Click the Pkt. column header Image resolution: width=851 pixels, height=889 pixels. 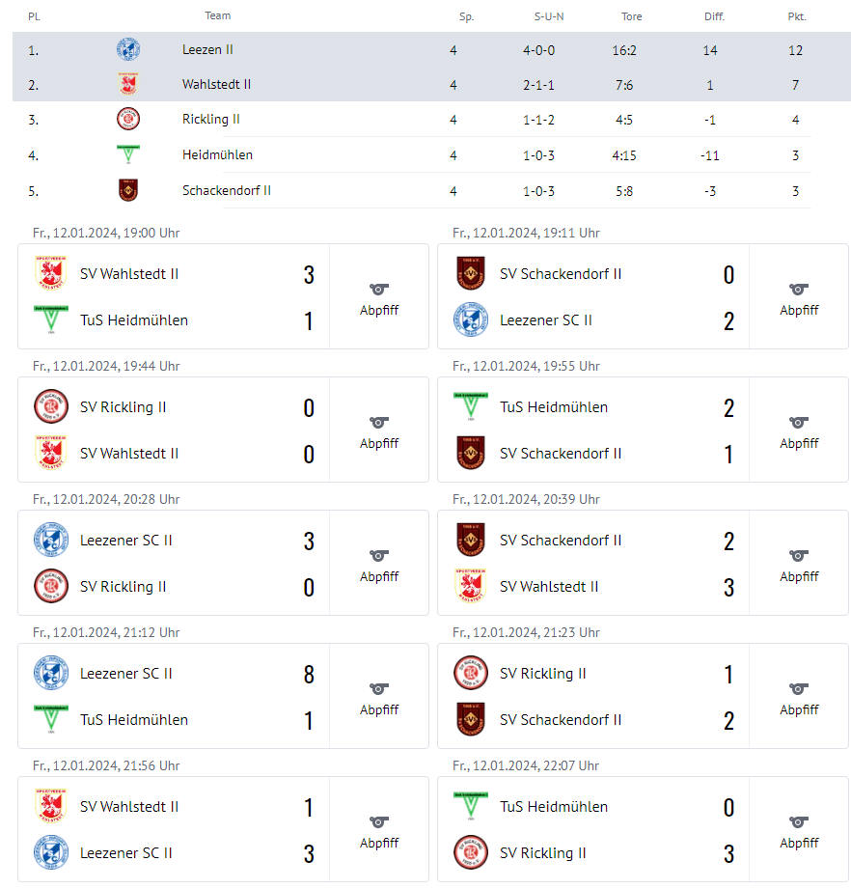coord(797,16)
